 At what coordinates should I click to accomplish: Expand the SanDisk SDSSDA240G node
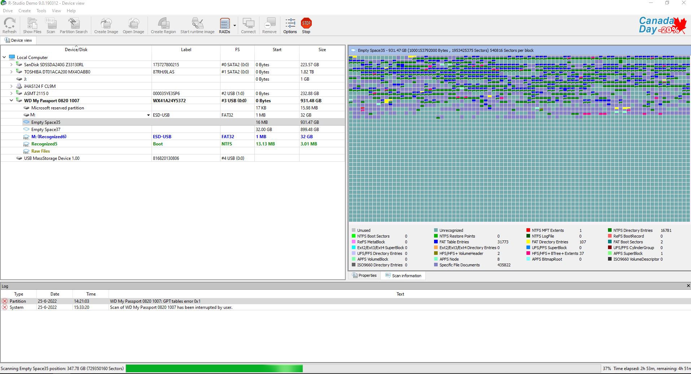12,64
